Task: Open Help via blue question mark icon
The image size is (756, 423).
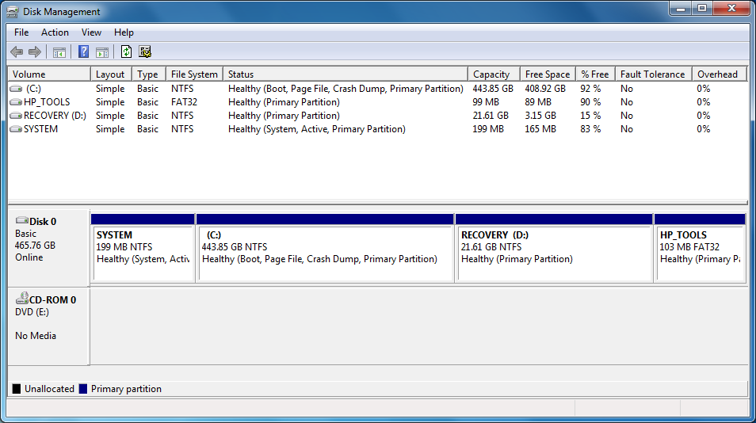Action: (83, 51)
